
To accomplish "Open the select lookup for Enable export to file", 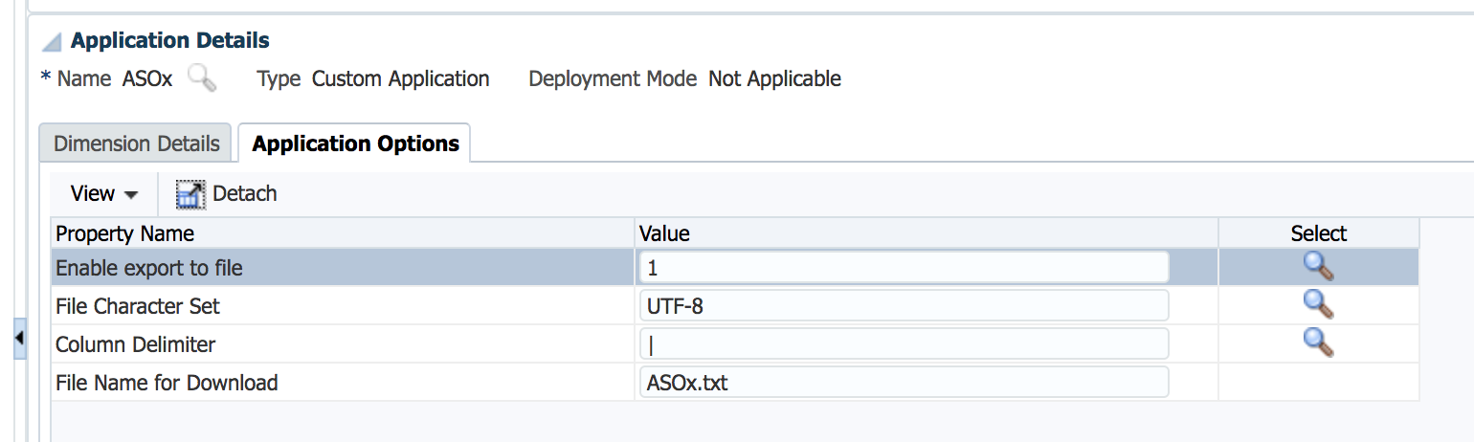I will [1318, 267].
